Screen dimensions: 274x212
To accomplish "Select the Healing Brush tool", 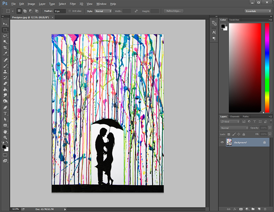I will tap(5, 60).
